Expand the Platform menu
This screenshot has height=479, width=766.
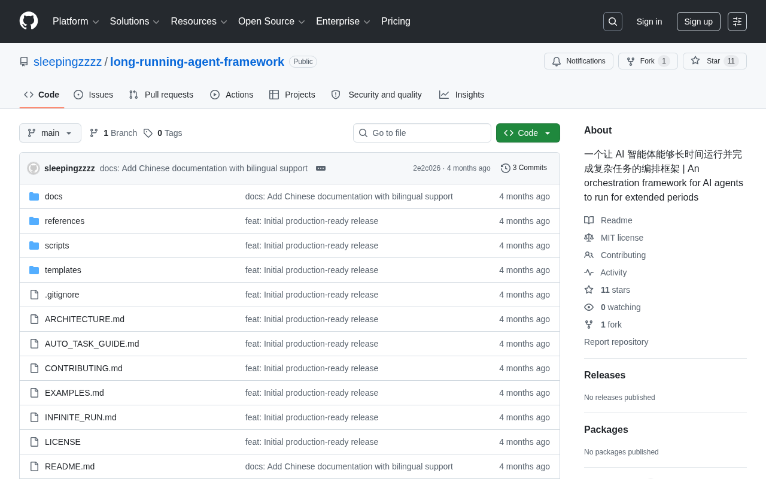pyautogui.click(x=76, y=22)
